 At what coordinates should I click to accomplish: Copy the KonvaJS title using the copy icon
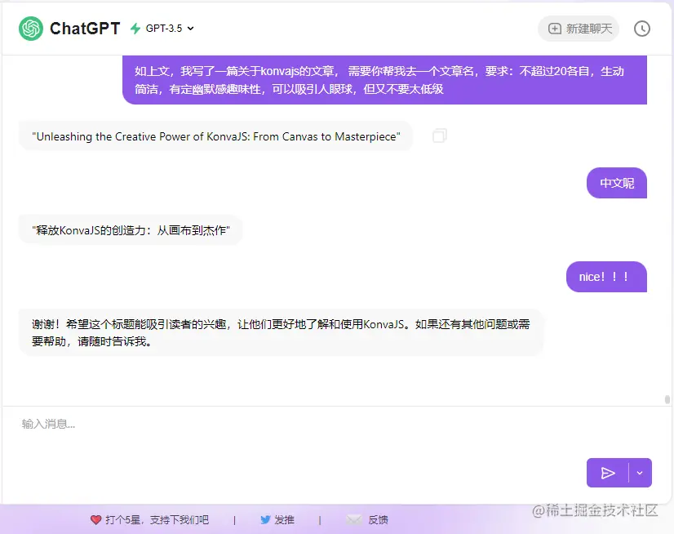[x=439, y=136]
